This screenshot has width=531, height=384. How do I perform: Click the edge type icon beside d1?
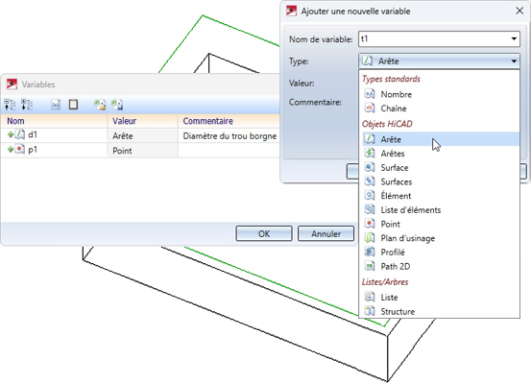(x=20, y=134)
